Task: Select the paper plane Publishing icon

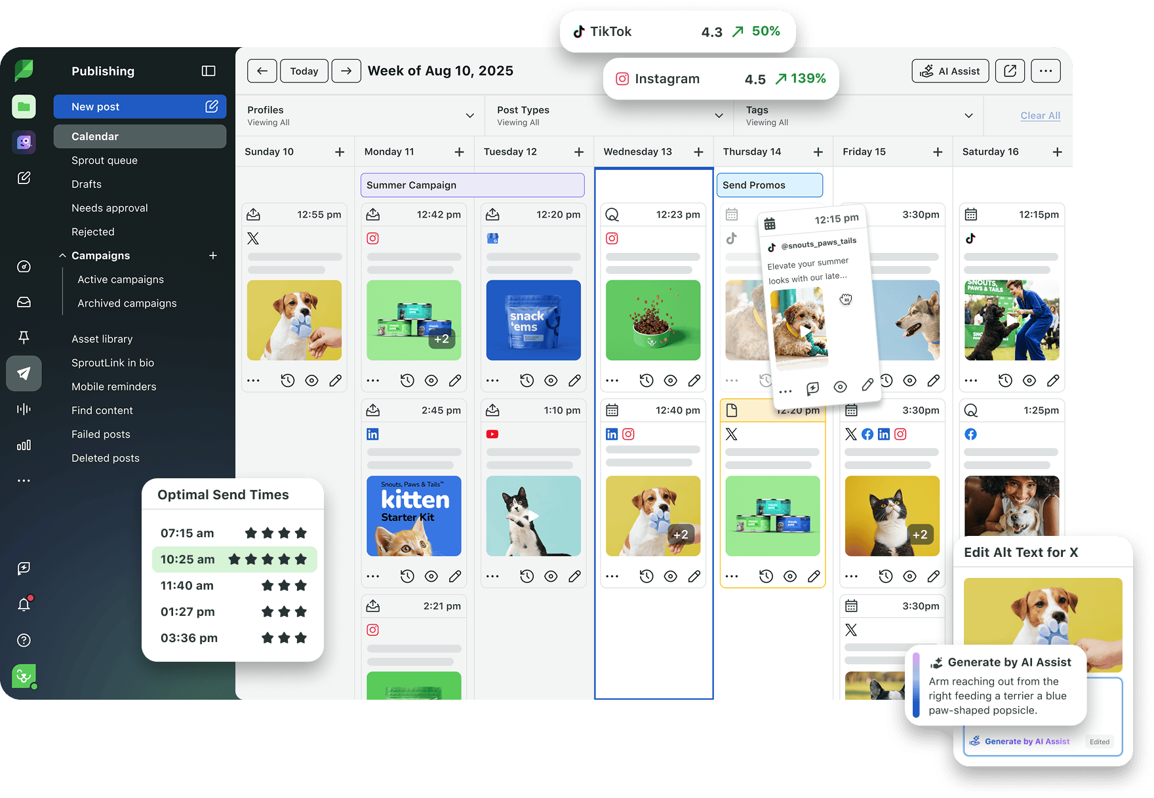Action: tap(24, 373)
